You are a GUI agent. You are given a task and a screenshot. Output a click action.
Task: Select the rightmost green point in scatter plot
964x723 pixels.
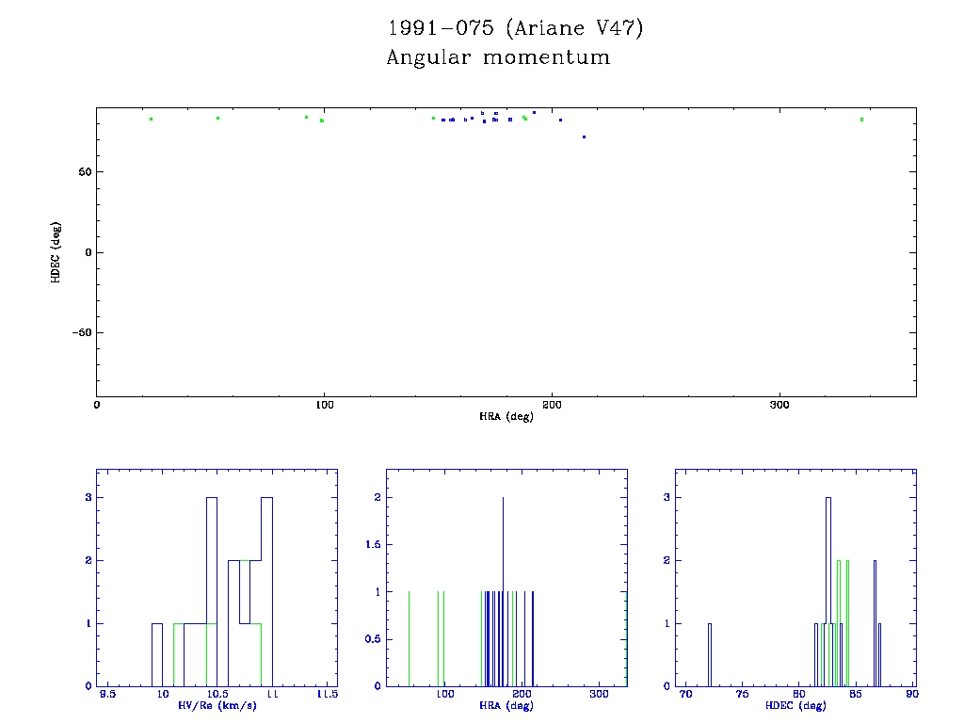point(861,120)
